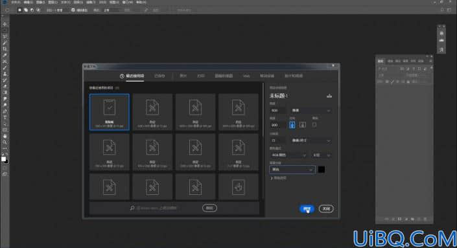457x248 pixels.
Task: Select the Clipboard preset thumbnail
Action: click(x=110, y=112)
